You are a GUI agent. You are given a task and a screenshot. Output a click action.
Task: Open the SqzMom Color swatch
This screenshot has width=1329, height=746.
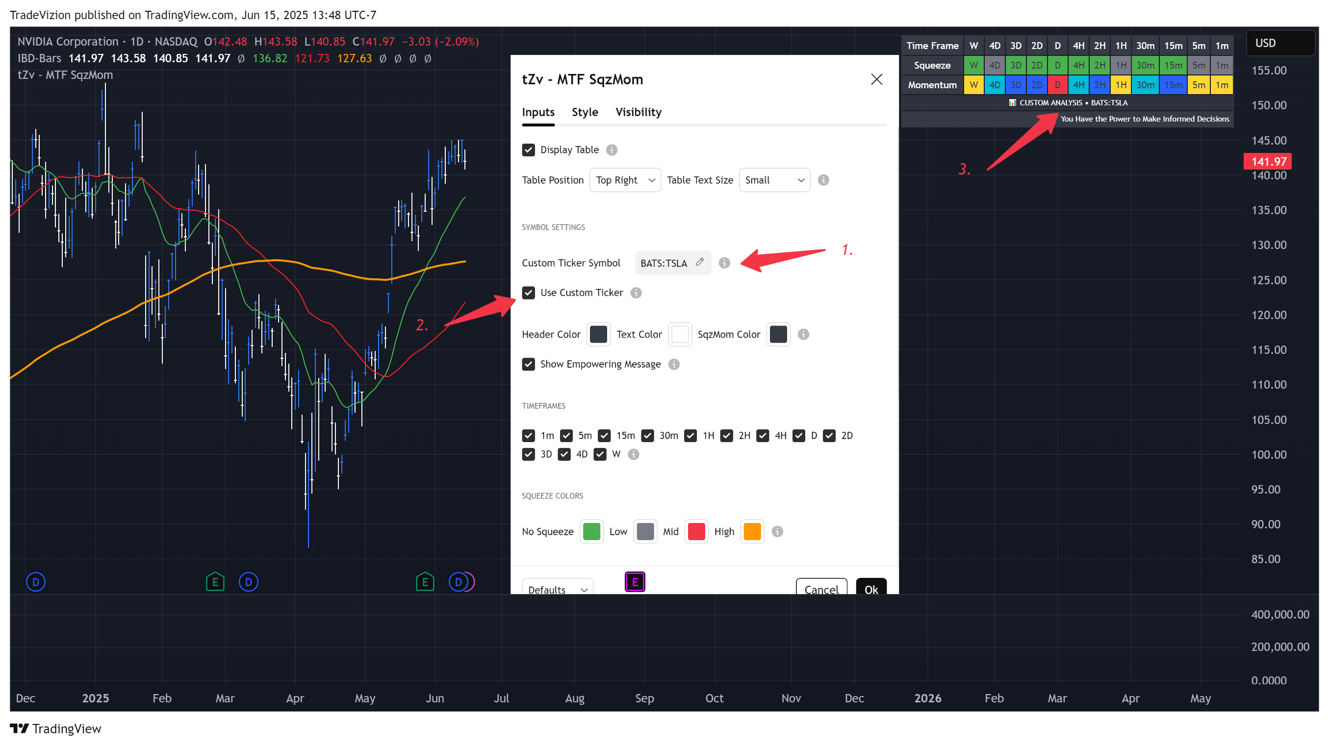pos(778,335)
